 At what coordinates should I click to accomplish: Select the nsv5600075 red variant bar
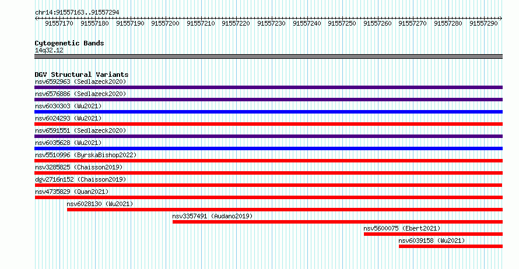tap(433, 234)
